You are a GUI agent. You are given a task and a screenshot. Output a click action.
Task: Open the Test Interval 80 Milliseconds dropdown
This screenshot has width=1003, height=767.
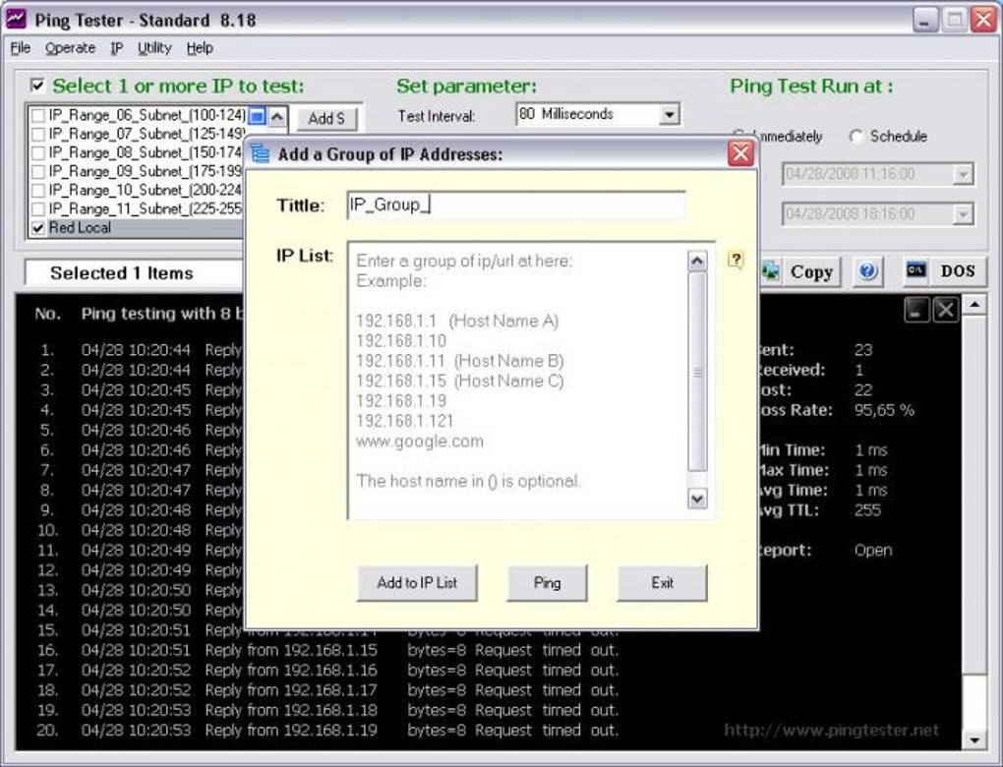[x=669, y=114]
